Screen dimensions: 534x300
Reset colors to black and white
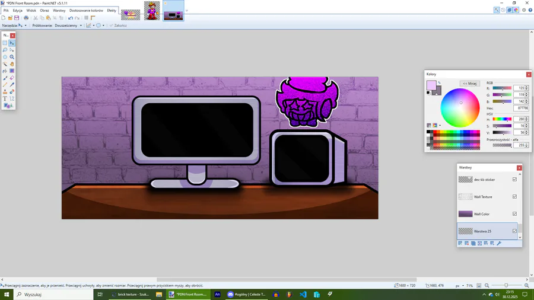tap(428, 93)
